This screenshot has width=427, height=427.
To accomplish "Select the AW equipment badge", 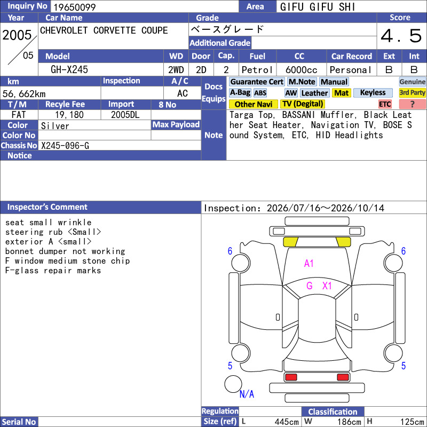I will (x=291, y=93).
